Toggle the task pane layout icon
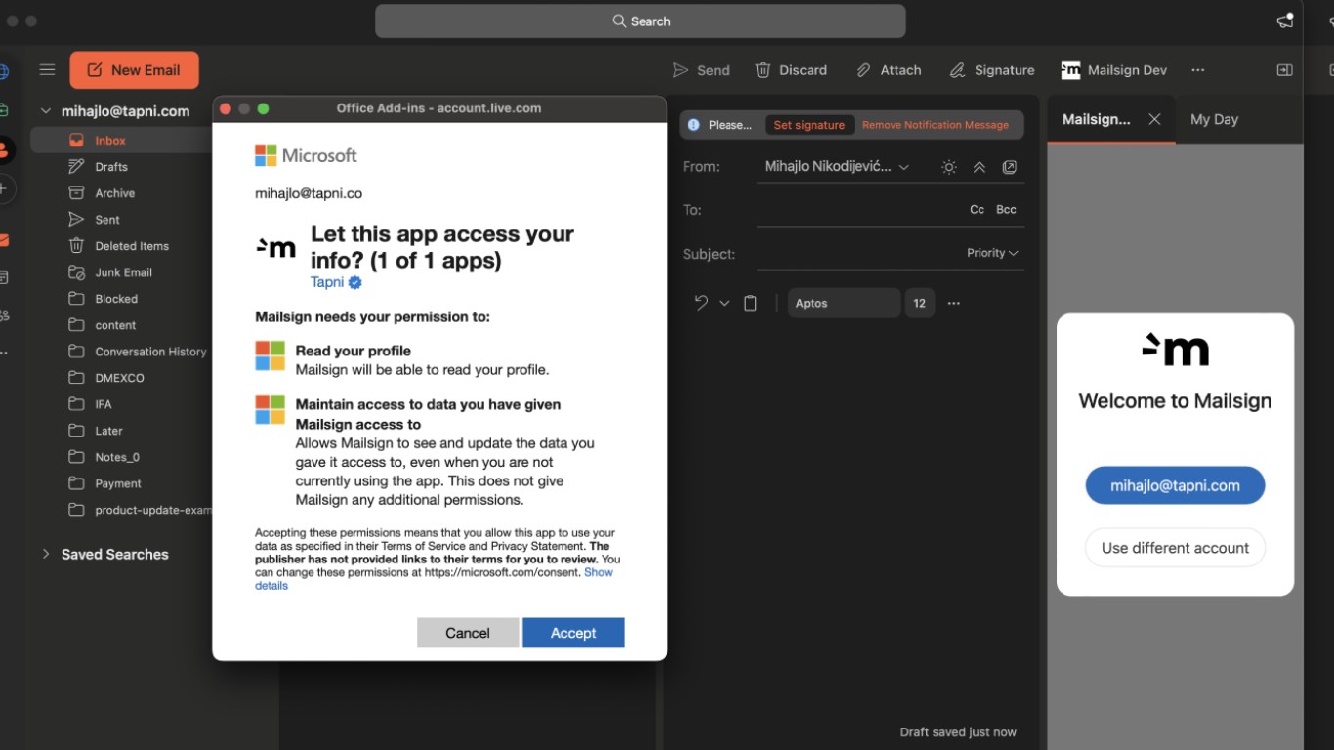The height and width of the screenshot is (750, 1334). 1285,70
